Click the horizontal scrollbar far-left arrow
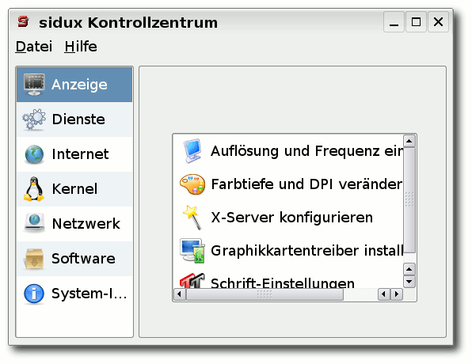 pyautogui.click(x=180, y=294)
